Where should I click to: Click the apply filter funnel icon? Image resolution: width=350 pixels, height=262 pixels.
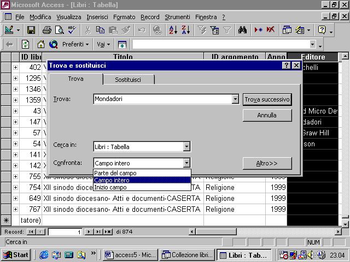point(227,30)
